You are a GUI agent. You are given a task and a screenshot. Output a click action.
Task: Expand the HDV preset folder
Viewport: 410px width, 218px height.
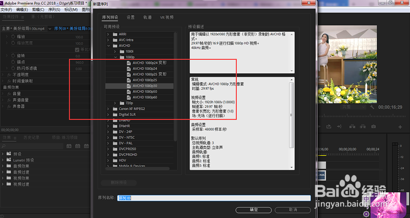[x=108, y=160]
